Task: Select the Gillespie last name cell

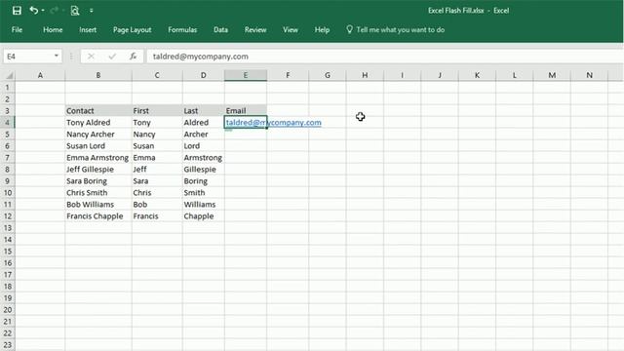Action: 204,170
